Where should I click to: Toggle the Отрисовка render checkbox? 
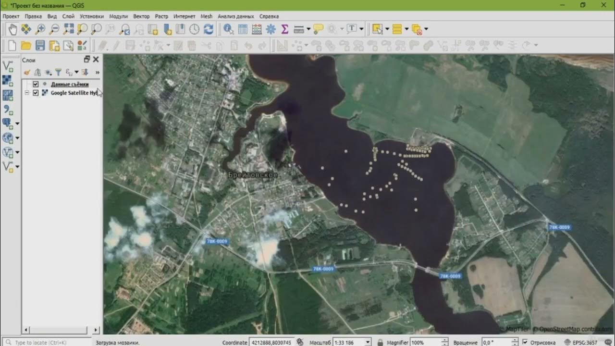pyautogui.click(x=525, y=343)
